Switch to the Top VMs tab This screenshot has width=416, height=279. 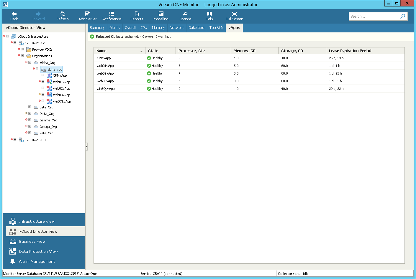pyautogui.click(x=216, y=28)
